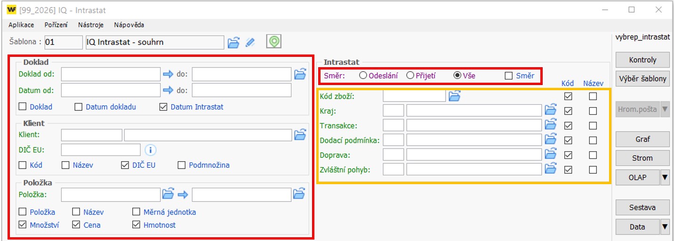674x241 pixels.
Task: Click the DIČ EU info icon
Action: point(151,150)
